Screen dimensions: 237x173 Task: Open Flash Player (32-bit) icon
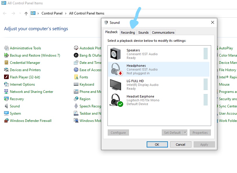tap(6, 77)
